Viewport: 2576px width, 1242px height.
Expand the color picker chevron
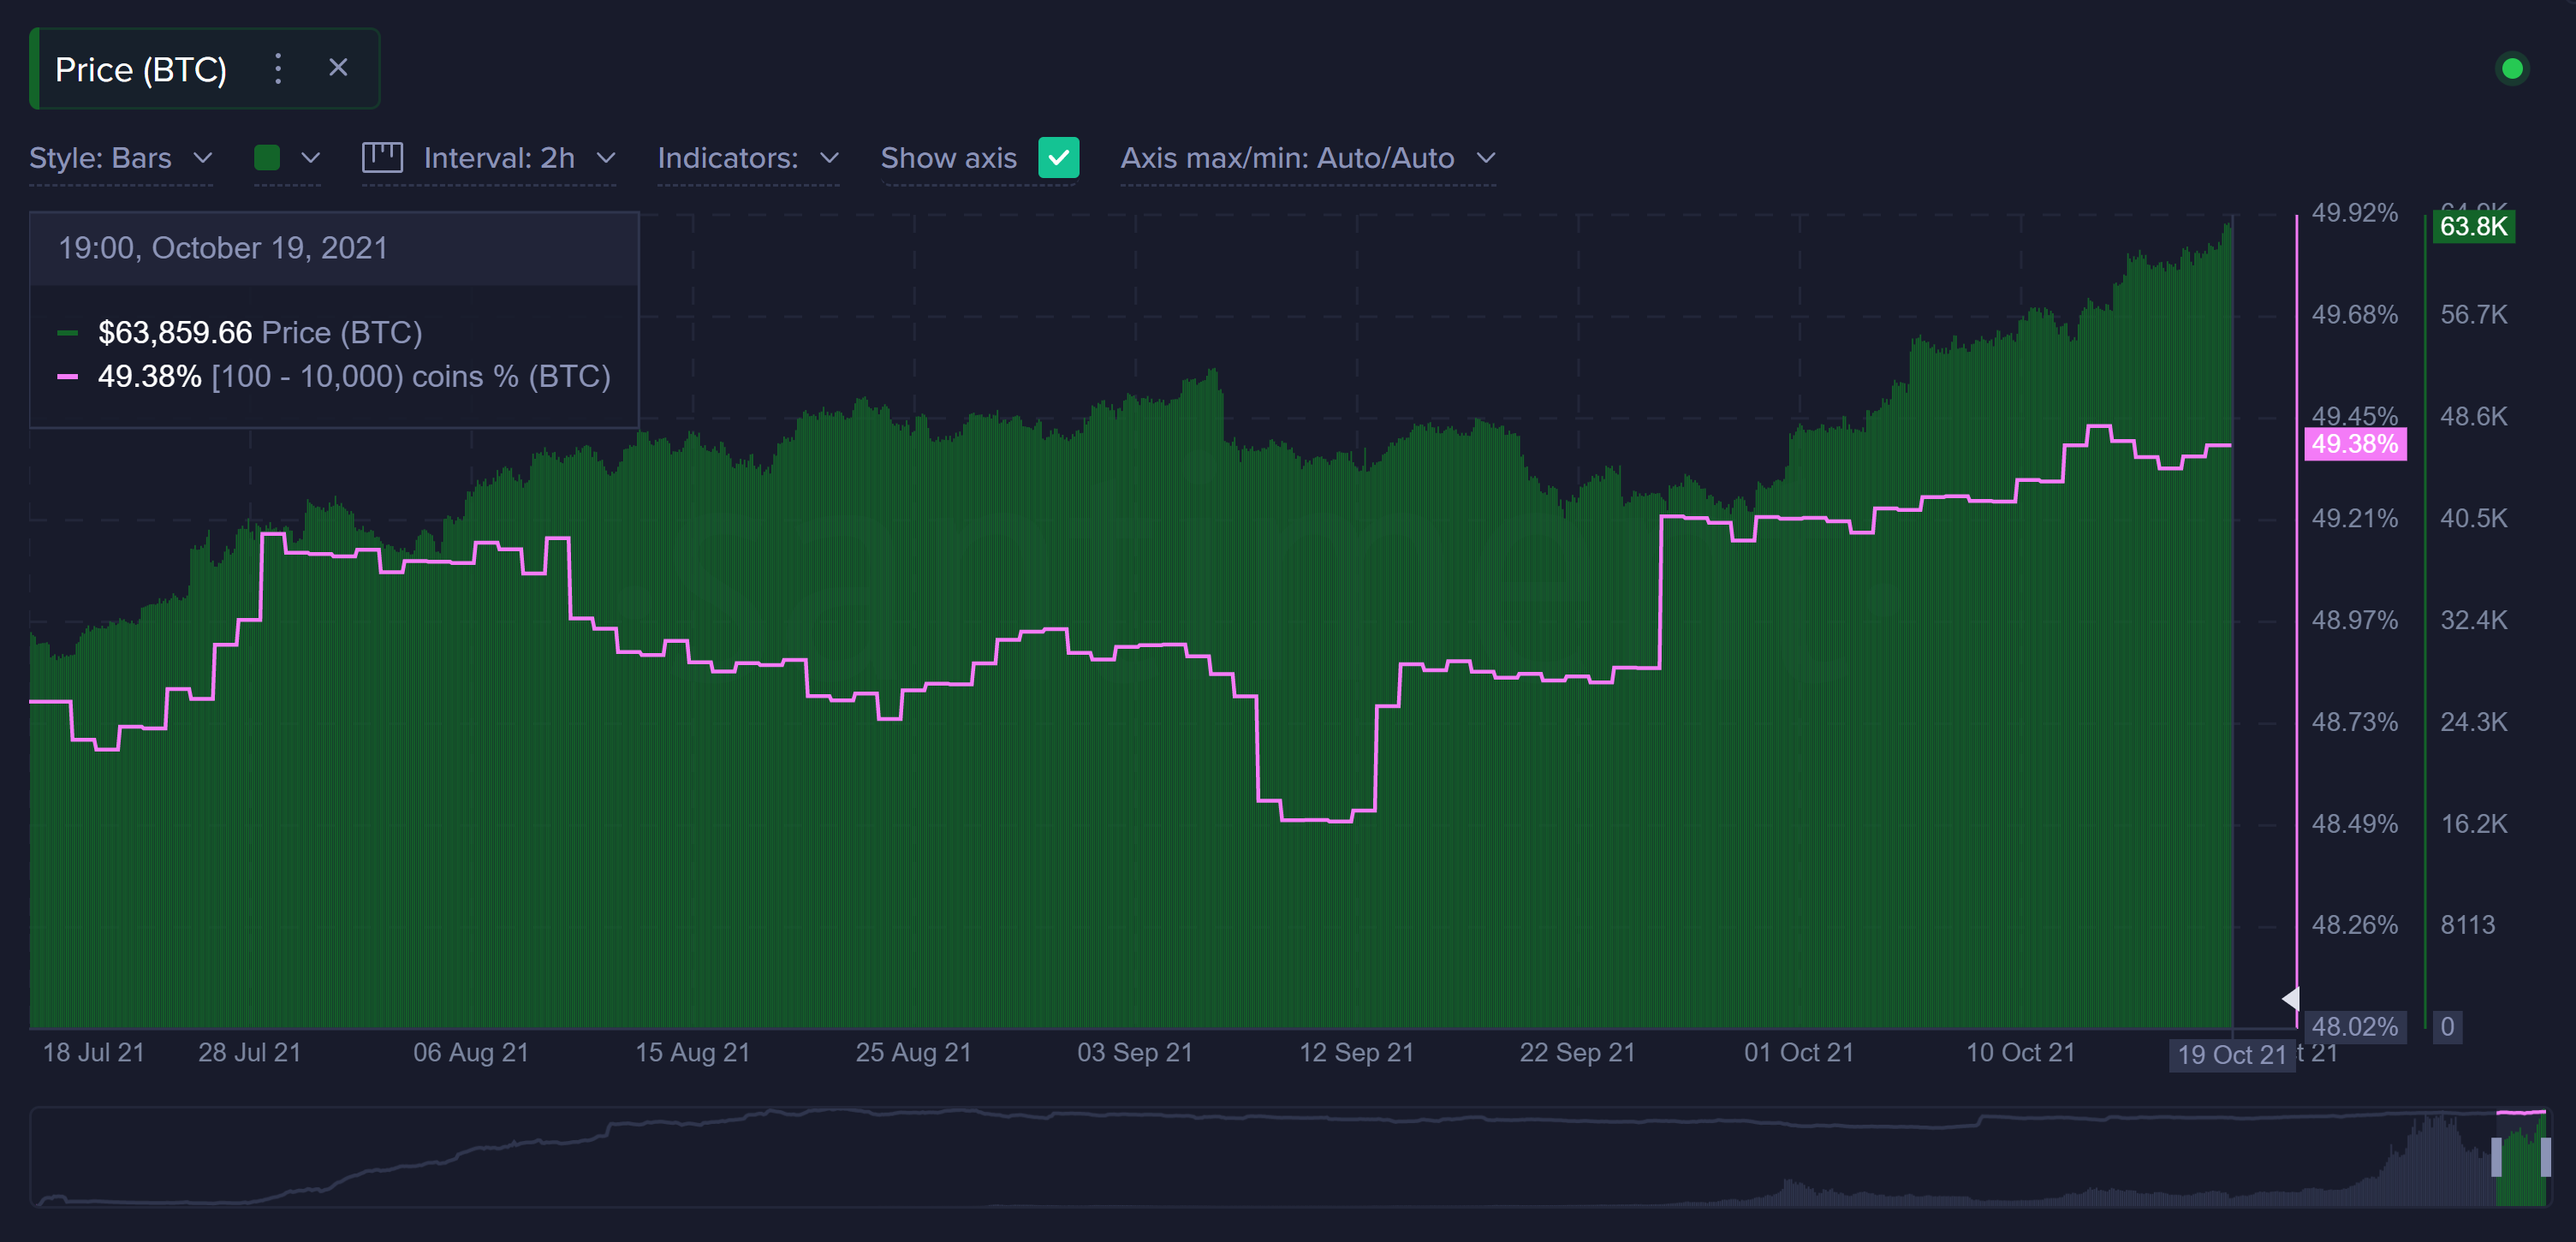click(311, 158)
